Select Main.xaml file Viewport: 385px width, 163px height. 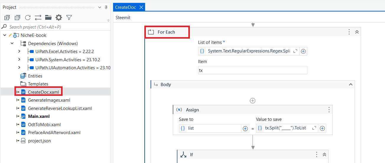(39, 116)
